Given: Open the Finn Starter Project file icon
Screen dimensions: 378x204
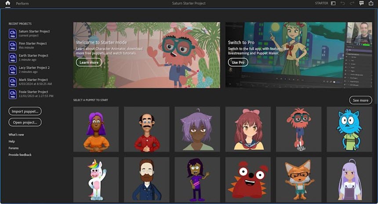Looking at the screenshot, I should (x=13, y=46).
